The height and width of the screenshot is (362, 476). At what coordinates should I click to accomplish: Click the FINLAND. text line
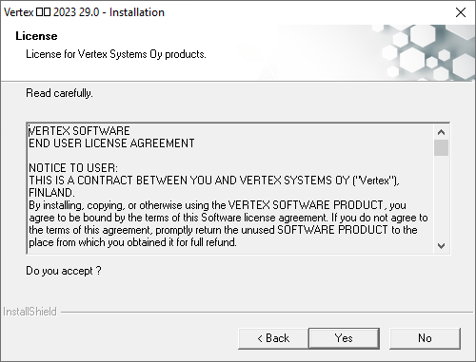pyautogui.click(x=51, y=193)
